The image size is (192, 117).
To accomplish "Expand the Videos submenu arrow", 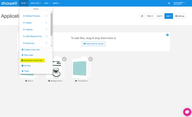I will point(46,22).
